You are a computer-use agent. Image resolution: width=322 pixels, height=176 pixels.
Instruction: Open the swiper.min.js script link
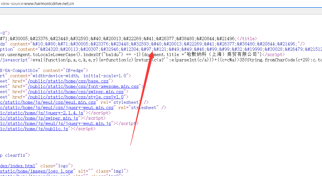pyautogui.click(x=39, y=118)
